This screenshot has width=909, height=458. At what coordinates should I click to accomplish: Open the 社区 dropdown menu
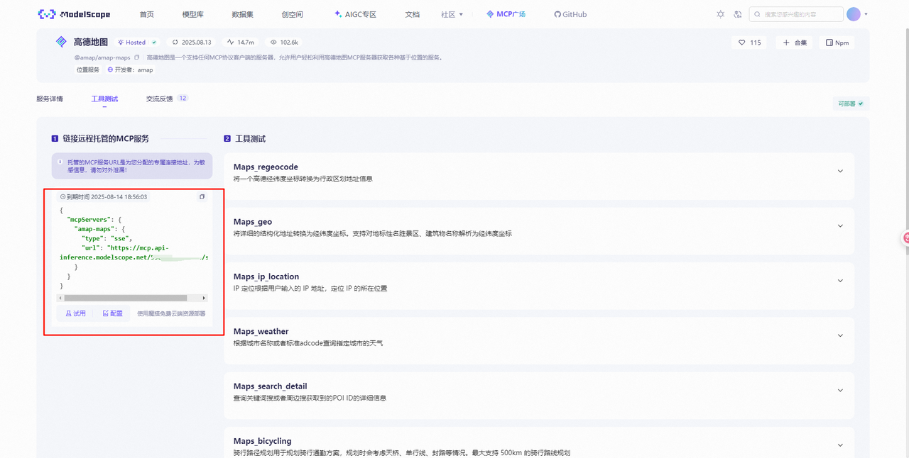(x=452, y=14)
